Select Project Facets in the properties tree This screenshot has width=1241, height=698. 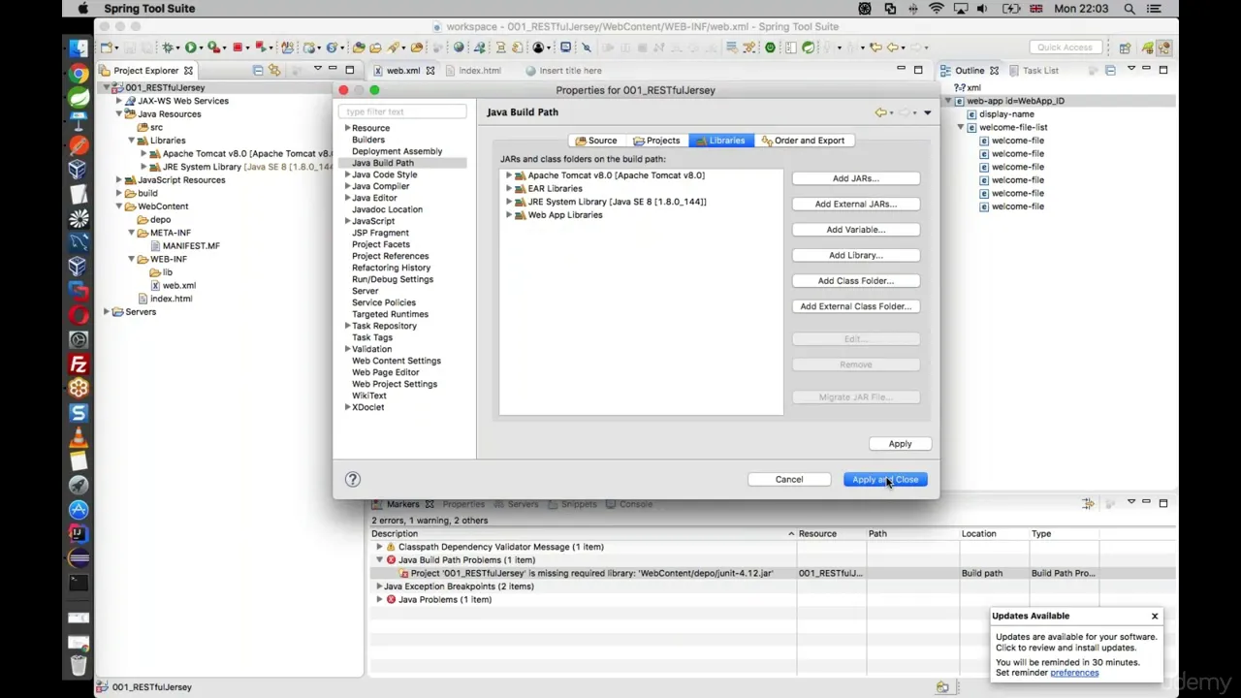[x=380, y=244]
